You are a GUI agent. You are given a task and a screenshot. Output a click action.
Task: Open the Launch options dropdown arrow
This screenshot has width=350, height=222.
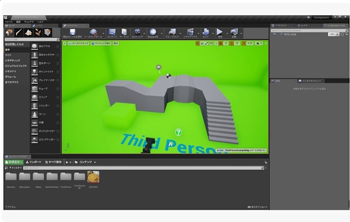[x=241, y=33]
